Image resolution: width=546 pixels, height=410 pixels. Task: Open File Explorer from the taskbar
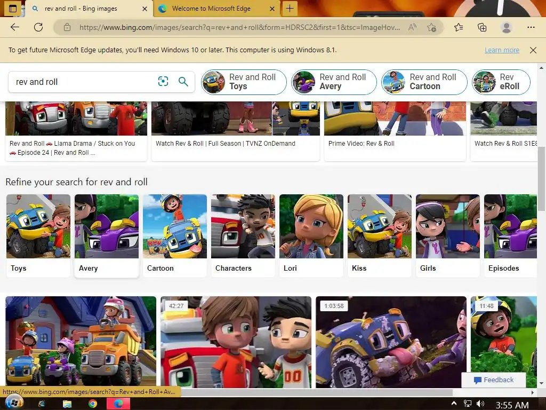click(67, 404)
